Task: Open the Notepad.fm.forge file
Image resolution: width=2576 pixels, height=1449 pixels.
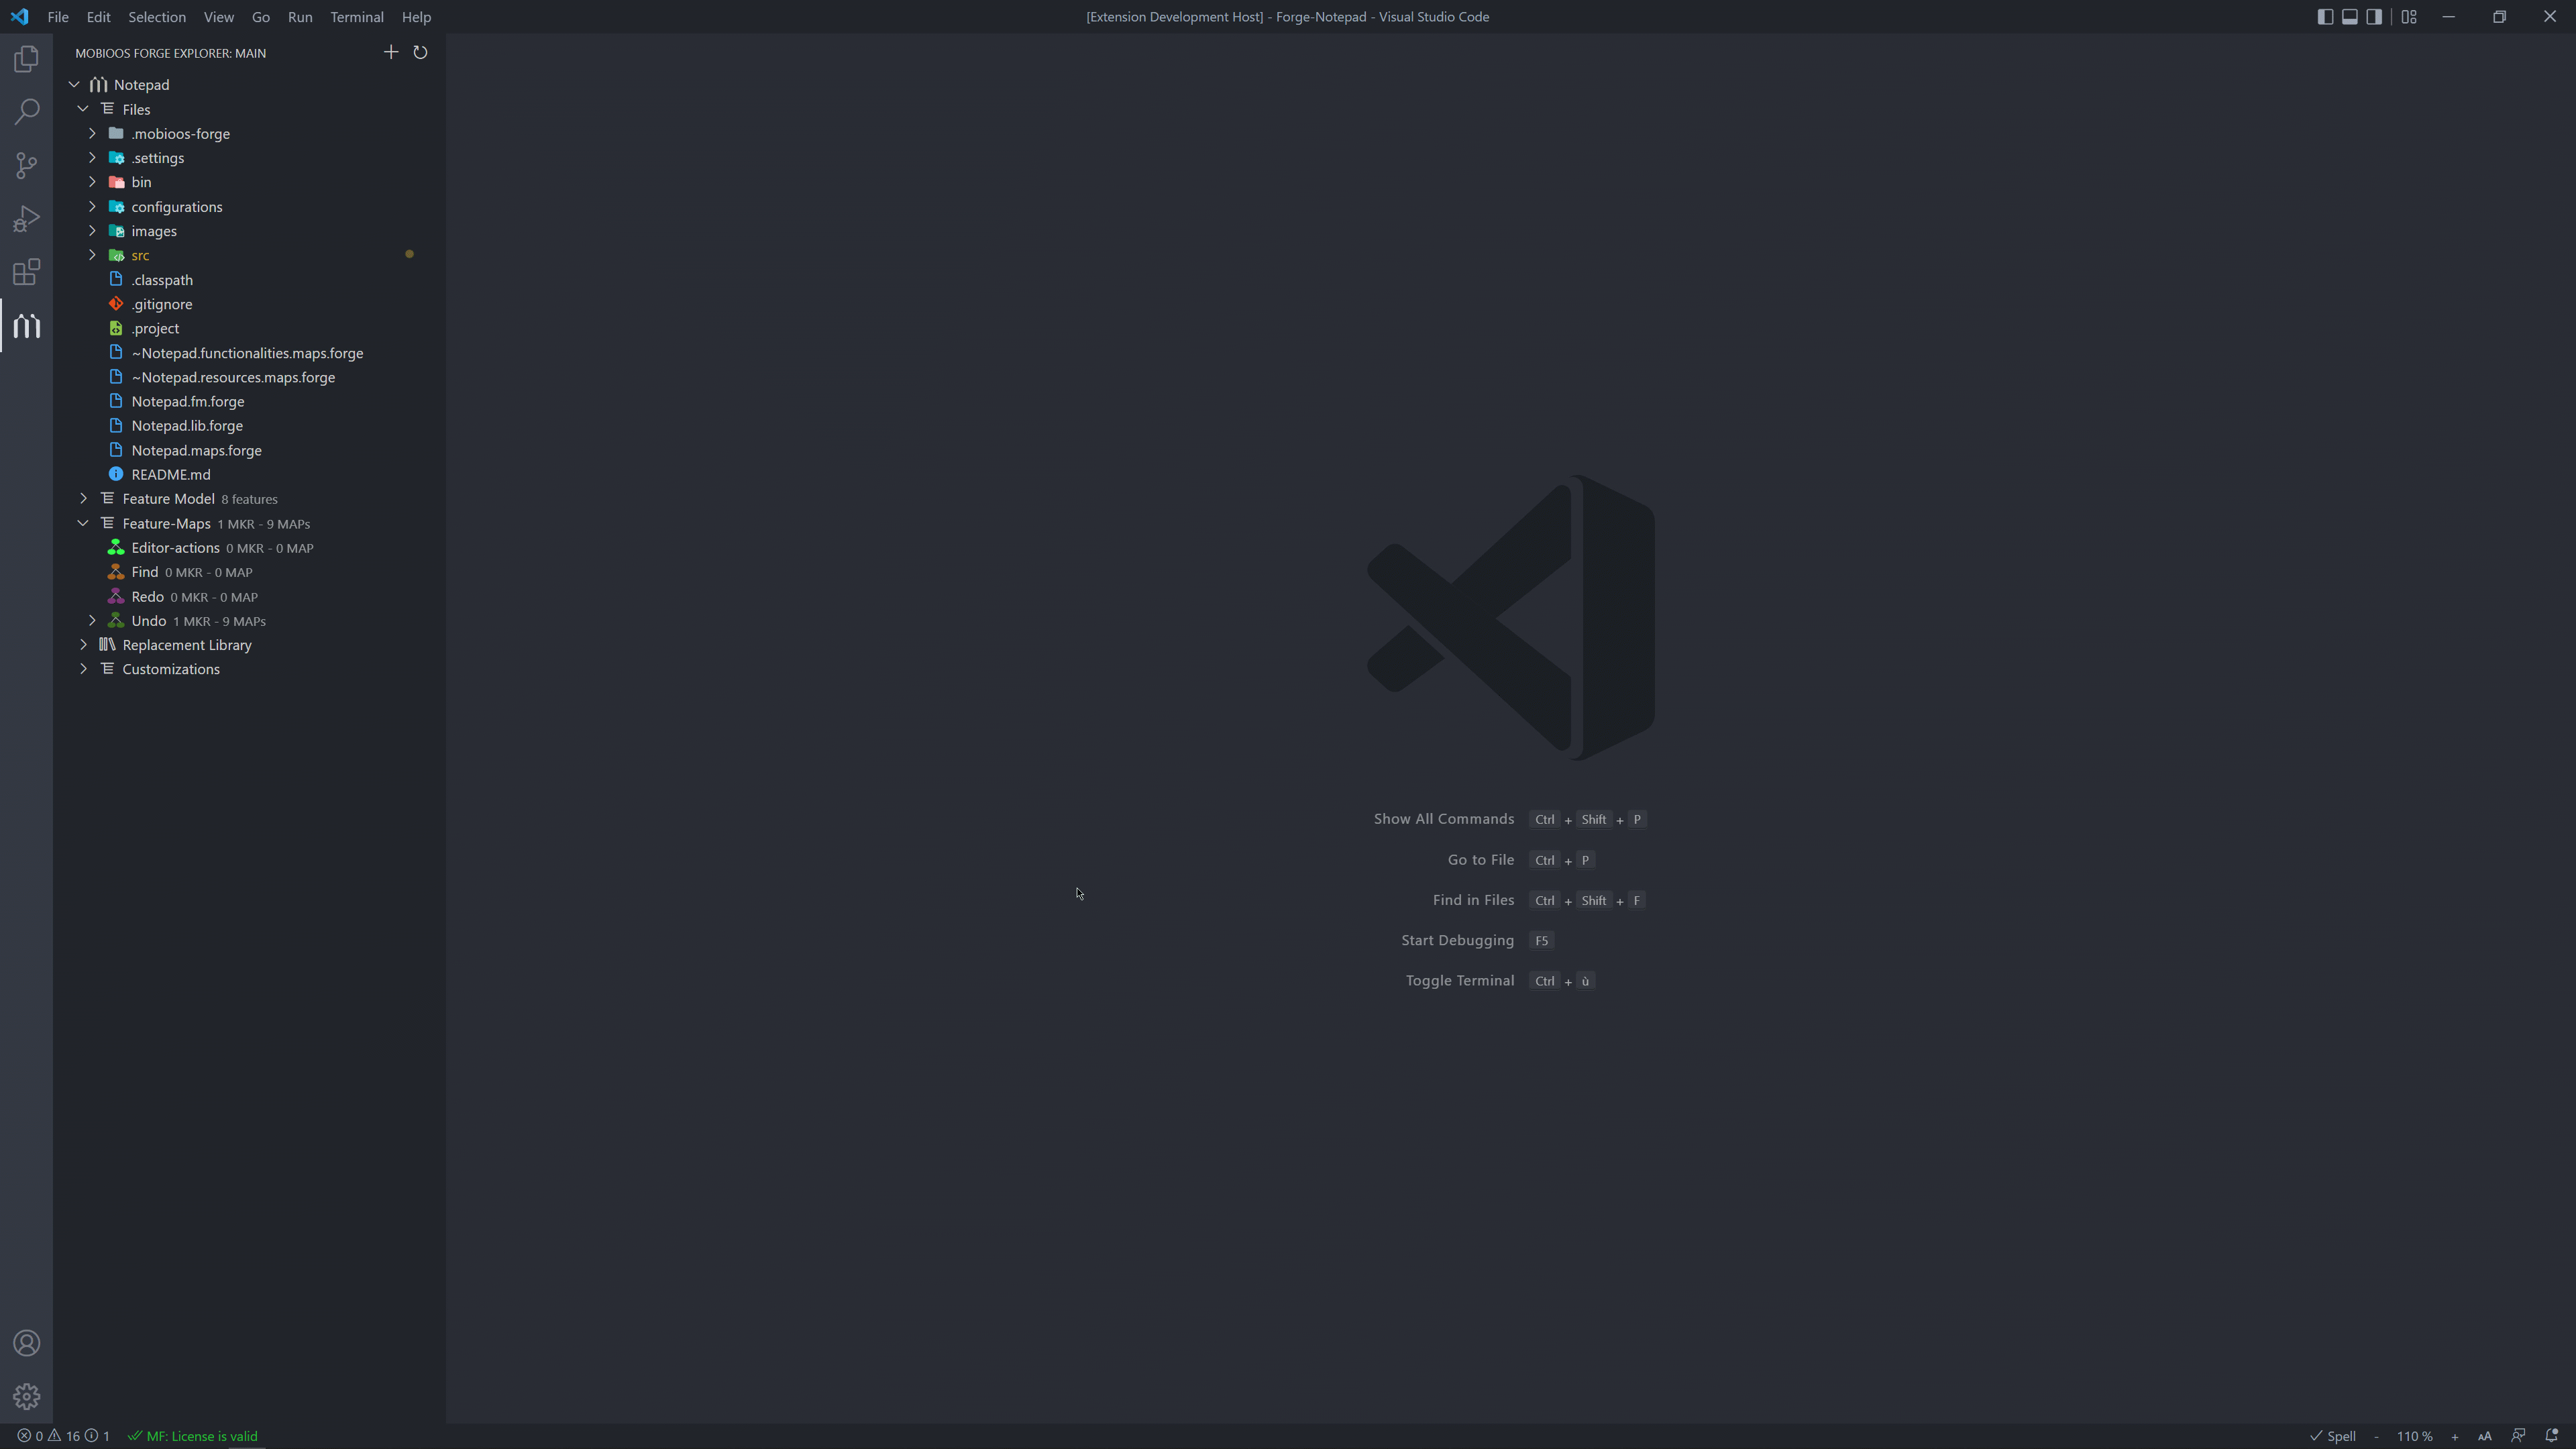Action: pyautogui.click(x=188, y=401)
